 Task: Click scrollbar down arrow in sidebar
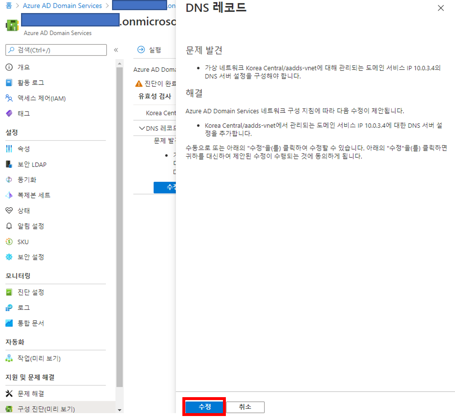tap(120, 410)
